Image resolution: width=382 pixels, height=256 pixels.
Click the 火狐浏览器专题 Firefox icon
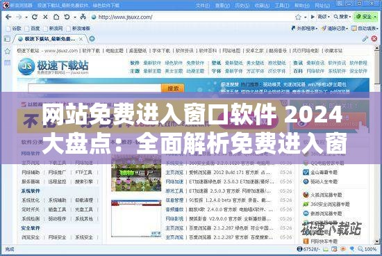pyautogui.click(x=306, y=195)
